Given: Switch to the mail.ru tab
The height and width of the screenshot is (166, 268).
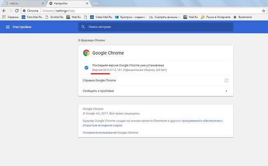Looking at the screenshot, I should (x=24, y=3).
